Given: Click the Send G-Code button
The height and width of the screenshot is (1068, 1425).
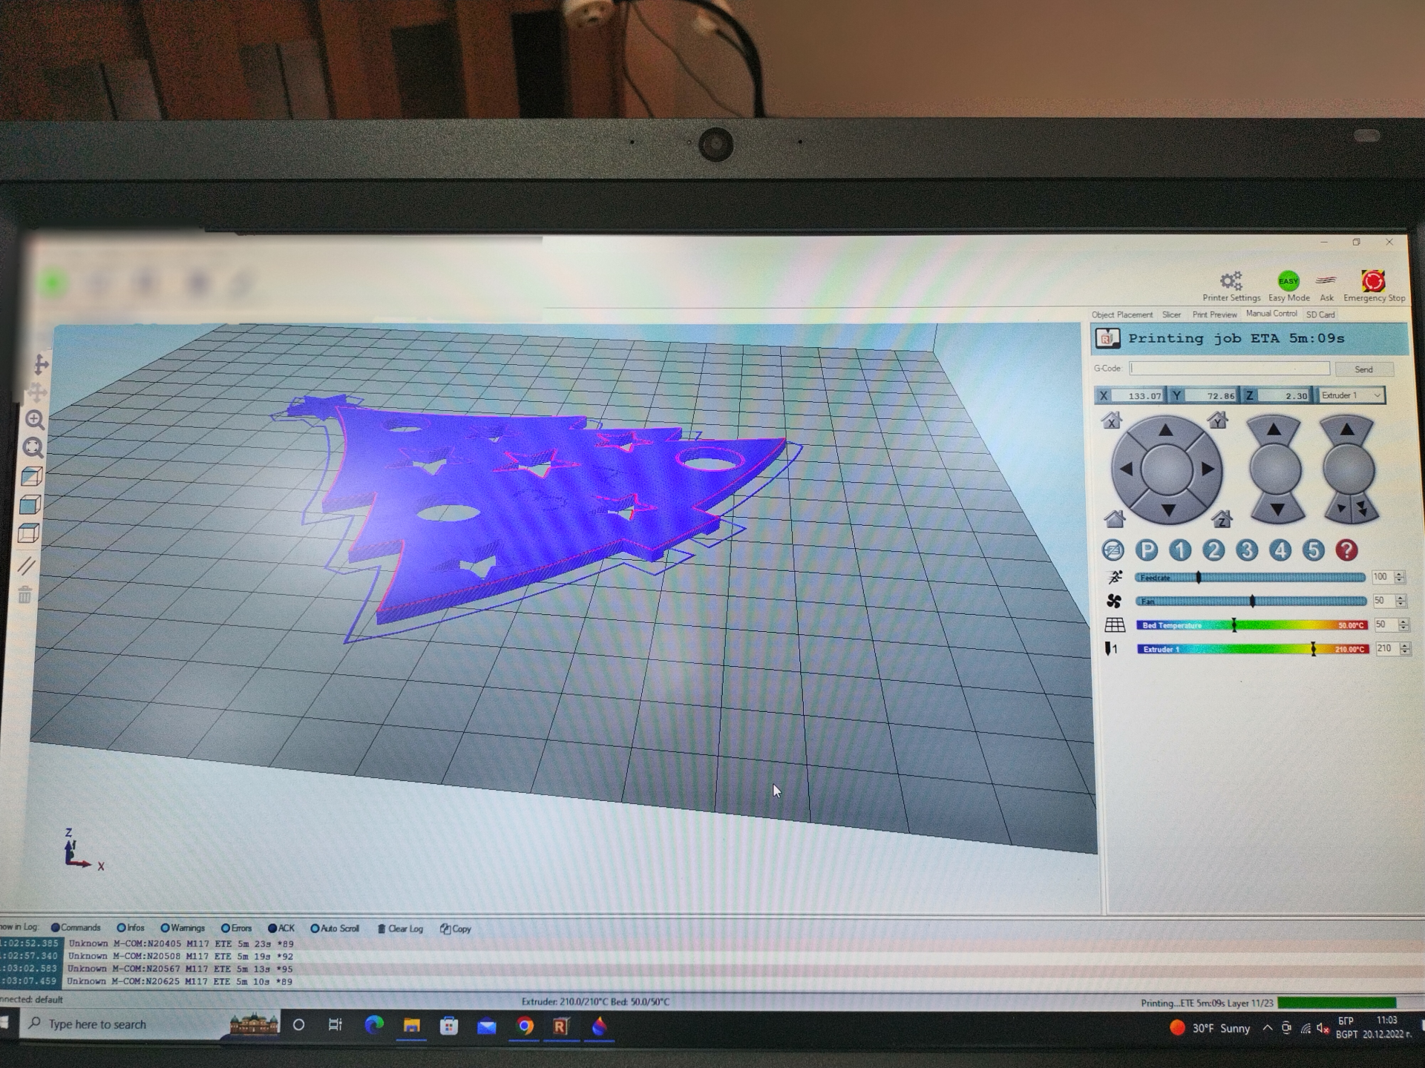Looking at the screenshot, I should pos(1363,369).
